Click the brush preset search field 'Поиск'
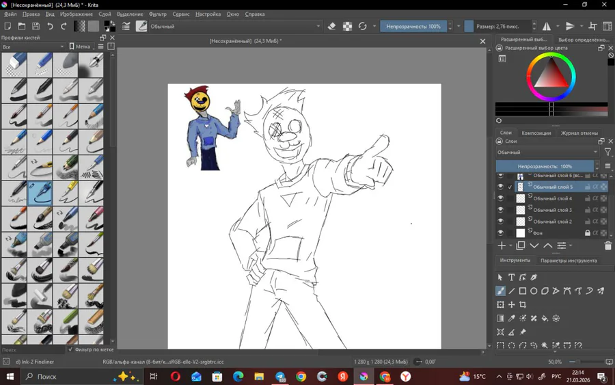615x385 pixels. point(33,349)
